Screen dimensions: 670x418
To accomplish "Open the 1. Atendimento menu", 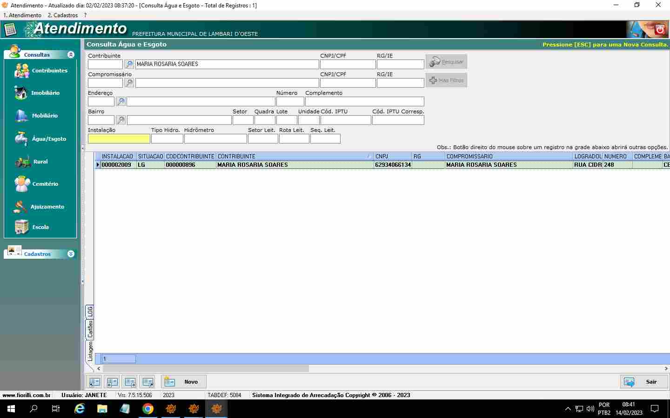I will 22,15.
